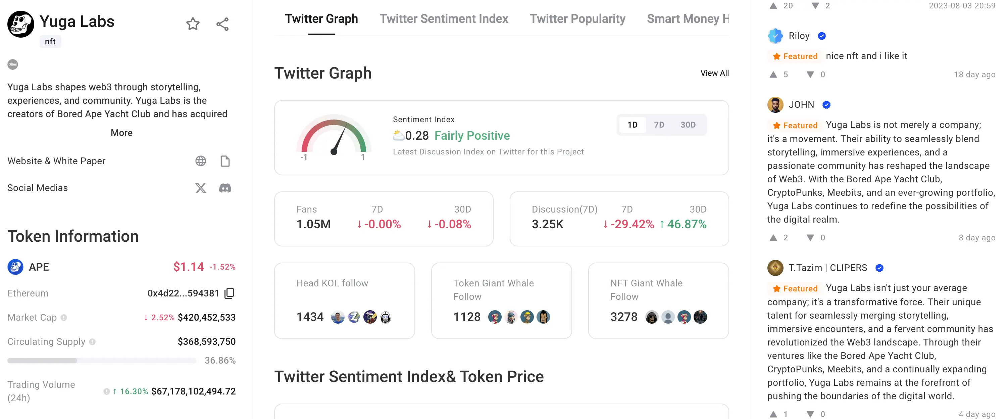Click View All for Twitter Graph
This screenshot has height=419, width=1008.
pos(714,73)
